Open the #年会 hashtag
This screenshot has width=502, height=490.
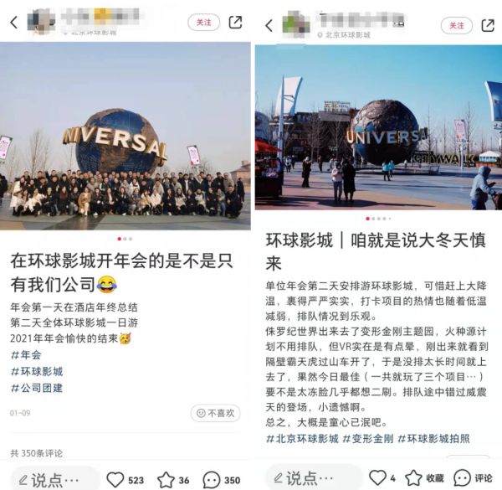[x=26, y=355]
